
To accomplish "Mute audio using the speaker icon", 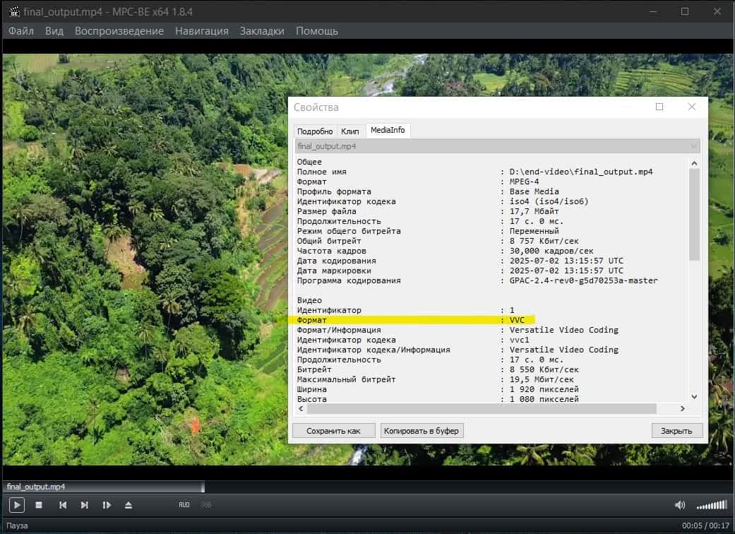I will coord(680,505).
